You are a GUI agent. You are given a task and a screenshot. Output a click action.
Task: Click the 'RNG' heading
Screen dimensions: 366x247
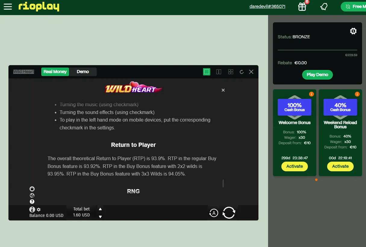point(133,191)
